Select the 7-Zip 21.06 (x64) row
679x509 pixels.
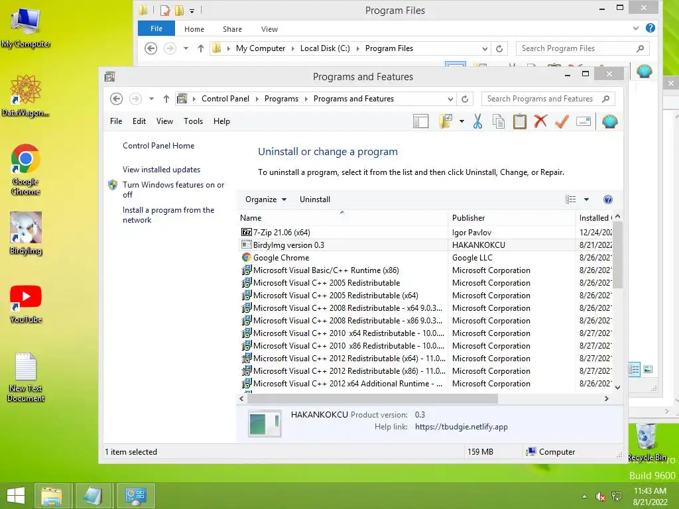(426, 233)
